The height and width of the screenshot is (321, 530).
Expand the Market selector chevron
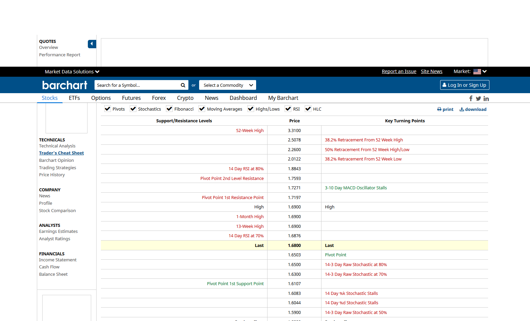click(x=485, y=71)
